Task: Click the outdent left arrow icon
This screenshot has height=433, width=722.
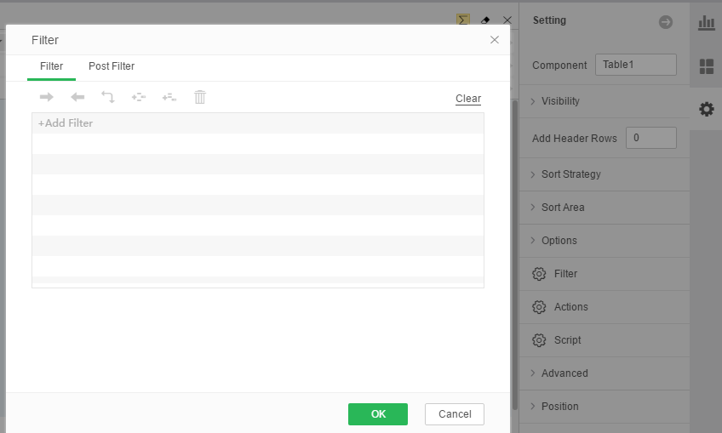Action: (x=77, y=97)
